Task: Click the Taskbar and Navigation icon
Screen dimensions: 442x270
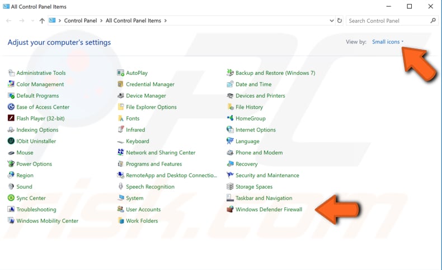Action: click(230, 198)
